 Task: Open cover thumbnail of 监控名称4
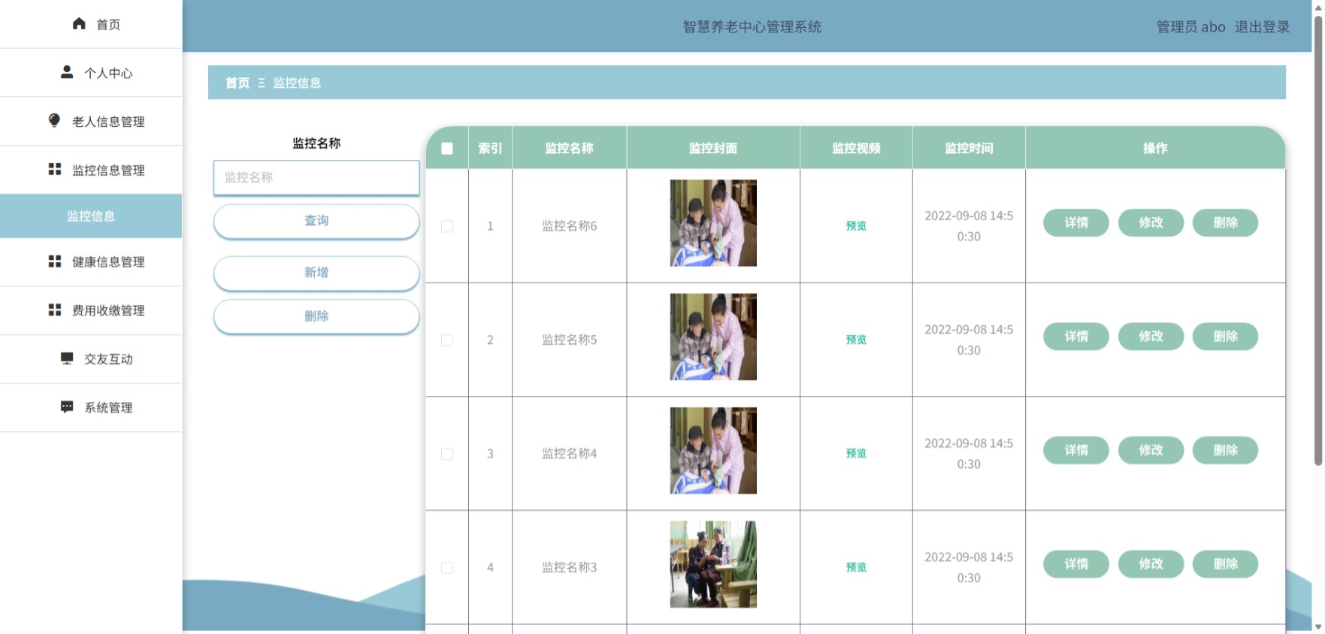pos(713,451)
